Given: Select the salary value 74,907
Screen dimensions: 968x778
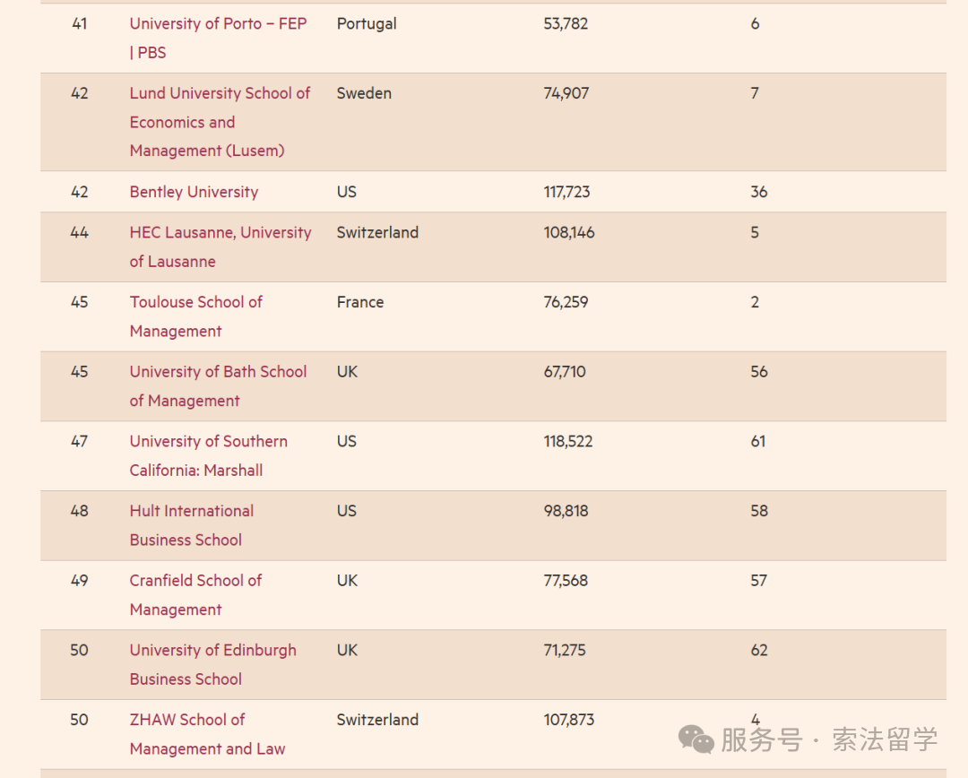Looking at the screenshot, I should tap(566, 93).
